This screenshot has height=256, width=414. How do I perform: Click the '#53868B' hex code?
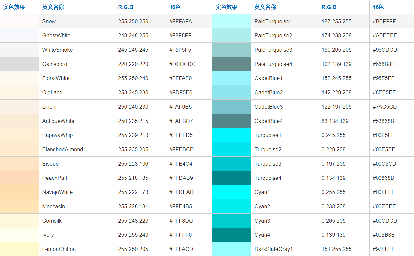383,121
